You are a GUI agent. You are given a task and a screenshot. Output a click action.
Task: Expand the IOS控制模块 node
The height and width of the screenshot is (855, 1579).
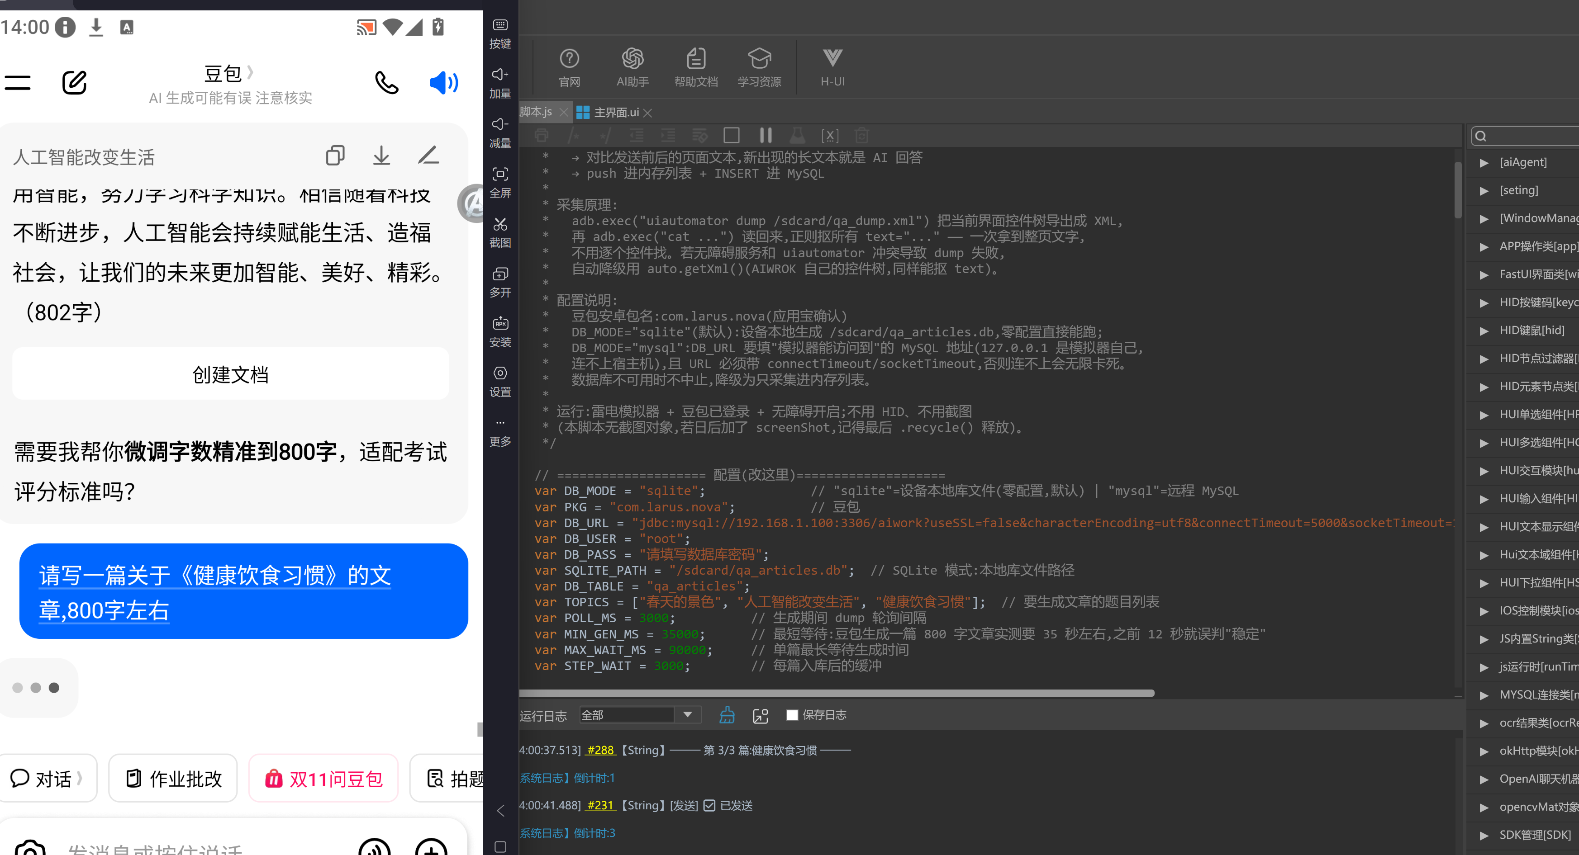(1484, 611)
